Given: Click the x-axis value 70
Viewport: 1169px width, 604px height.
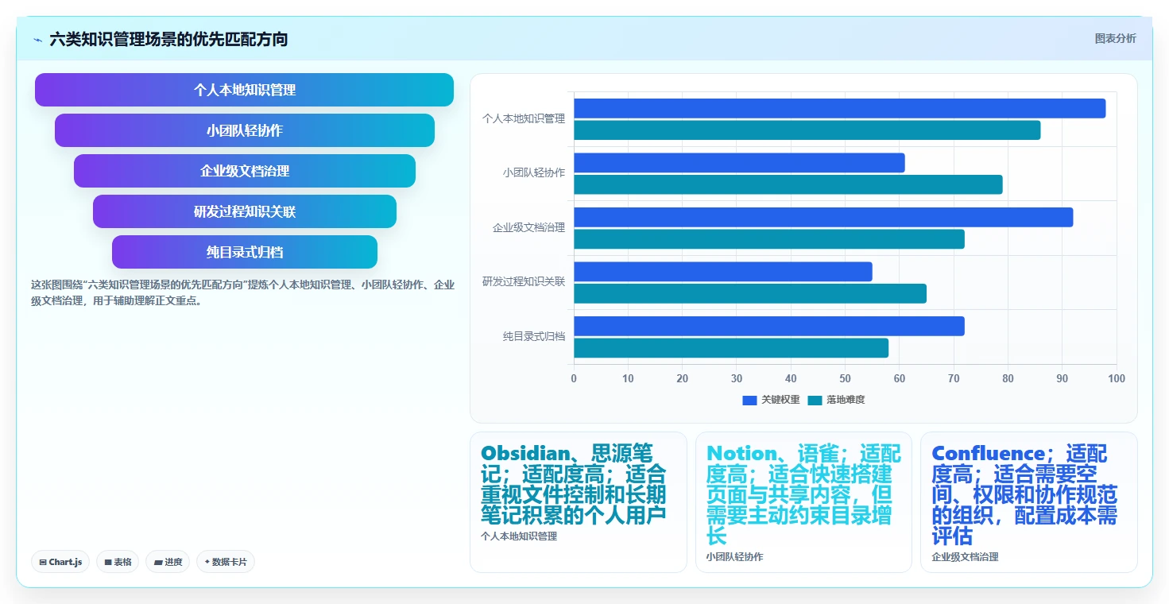Looking at the screenshot, I should (954, 378).
